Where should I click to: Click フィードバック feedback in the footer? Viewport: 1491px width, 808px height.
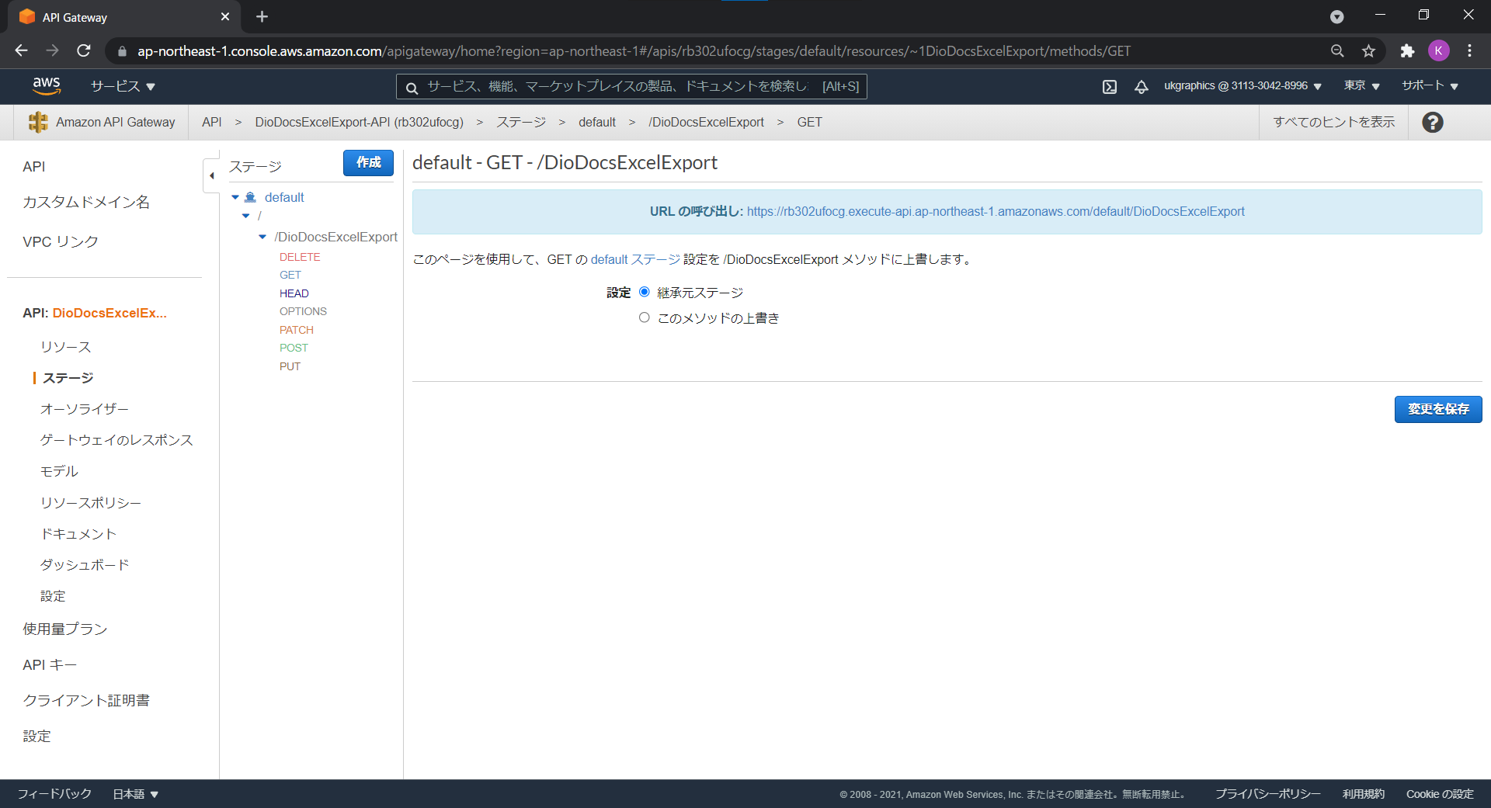coord(54,794)
